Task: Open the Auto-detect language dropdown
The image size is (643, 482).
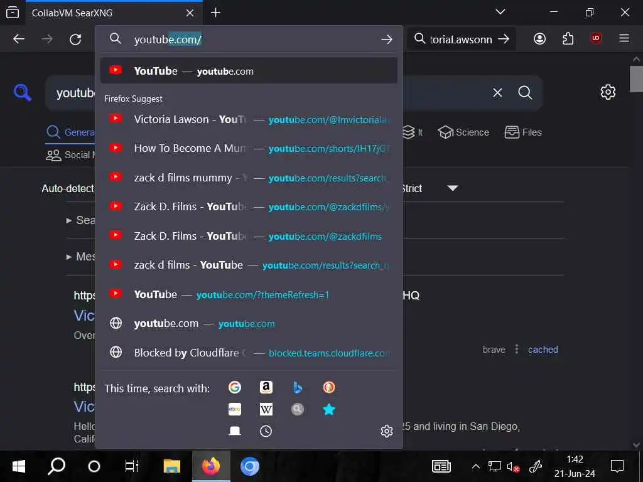Action: [x=68, y=188]
